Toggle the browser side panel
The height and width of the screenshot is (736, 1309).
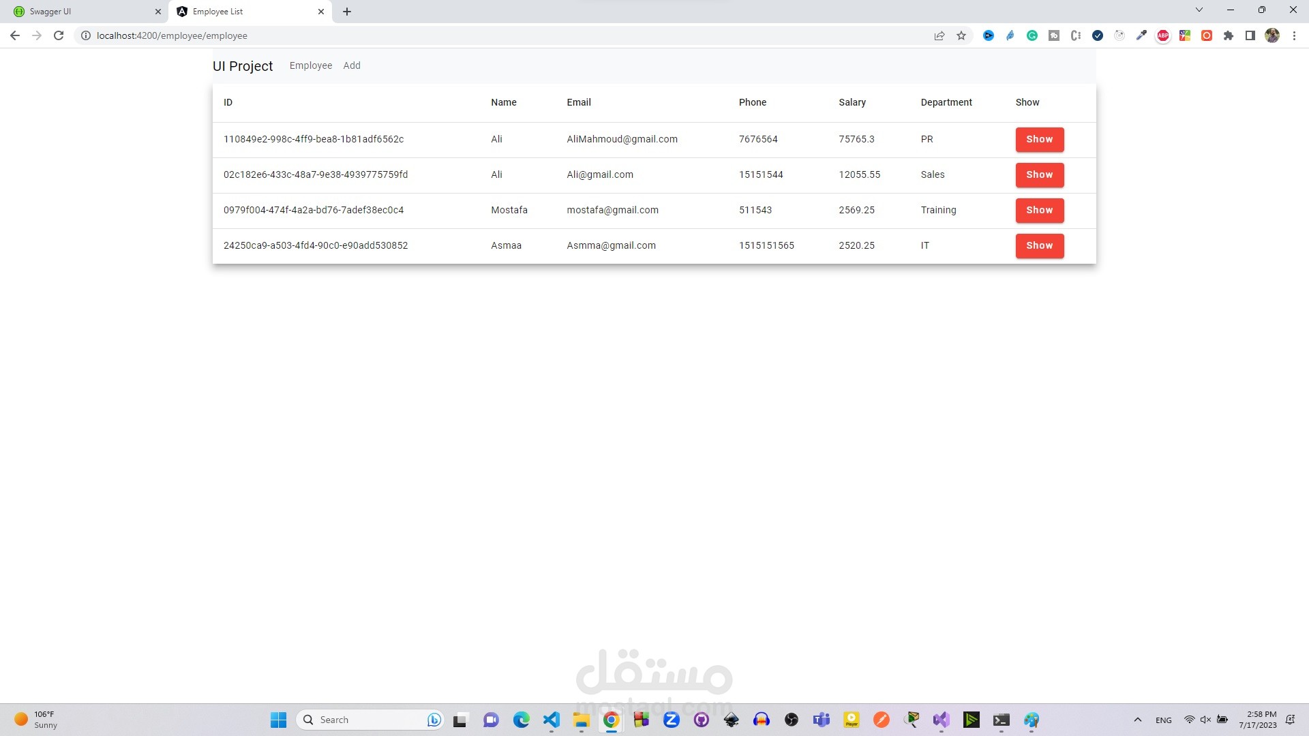click(x=1250, y=35)
